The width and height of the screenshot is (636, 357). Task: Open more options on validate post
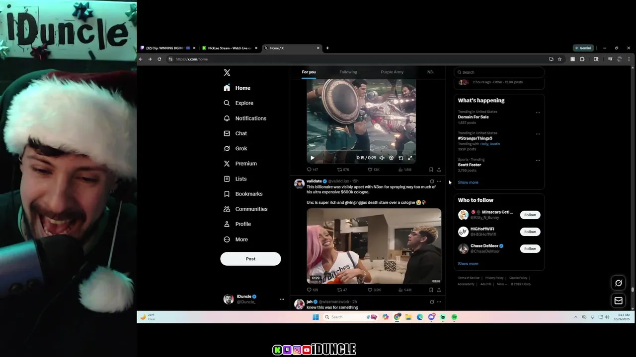click(x=439, y=181)
